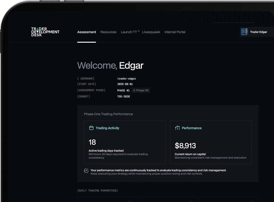Click the Welcome, Edgar heading
274x202 pixels.
click(x=110, y=65)
